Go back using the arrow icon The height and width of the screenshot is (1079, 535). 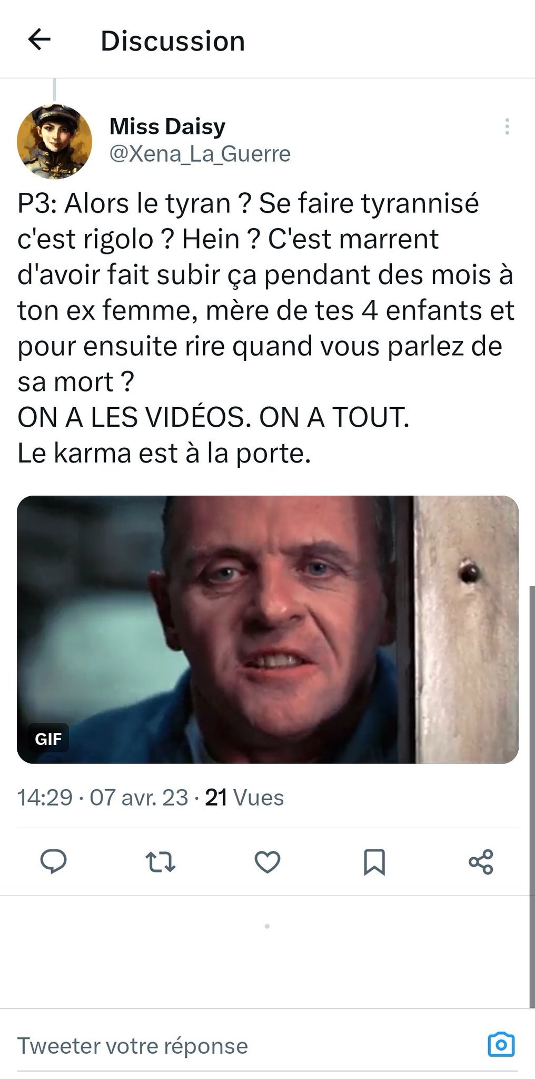(x=39, y=40)
